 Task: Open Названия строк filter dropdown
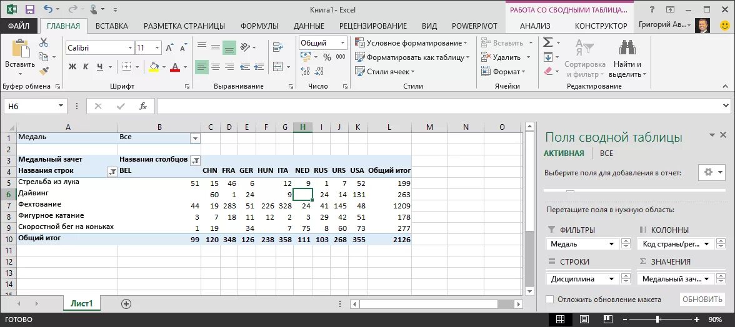(x=112, y=172)
